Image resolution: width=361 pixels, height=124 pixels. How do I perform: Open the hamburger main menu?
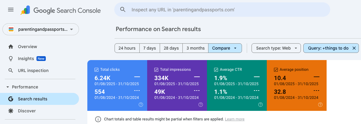pyautogui.click(x=11, y=10)
